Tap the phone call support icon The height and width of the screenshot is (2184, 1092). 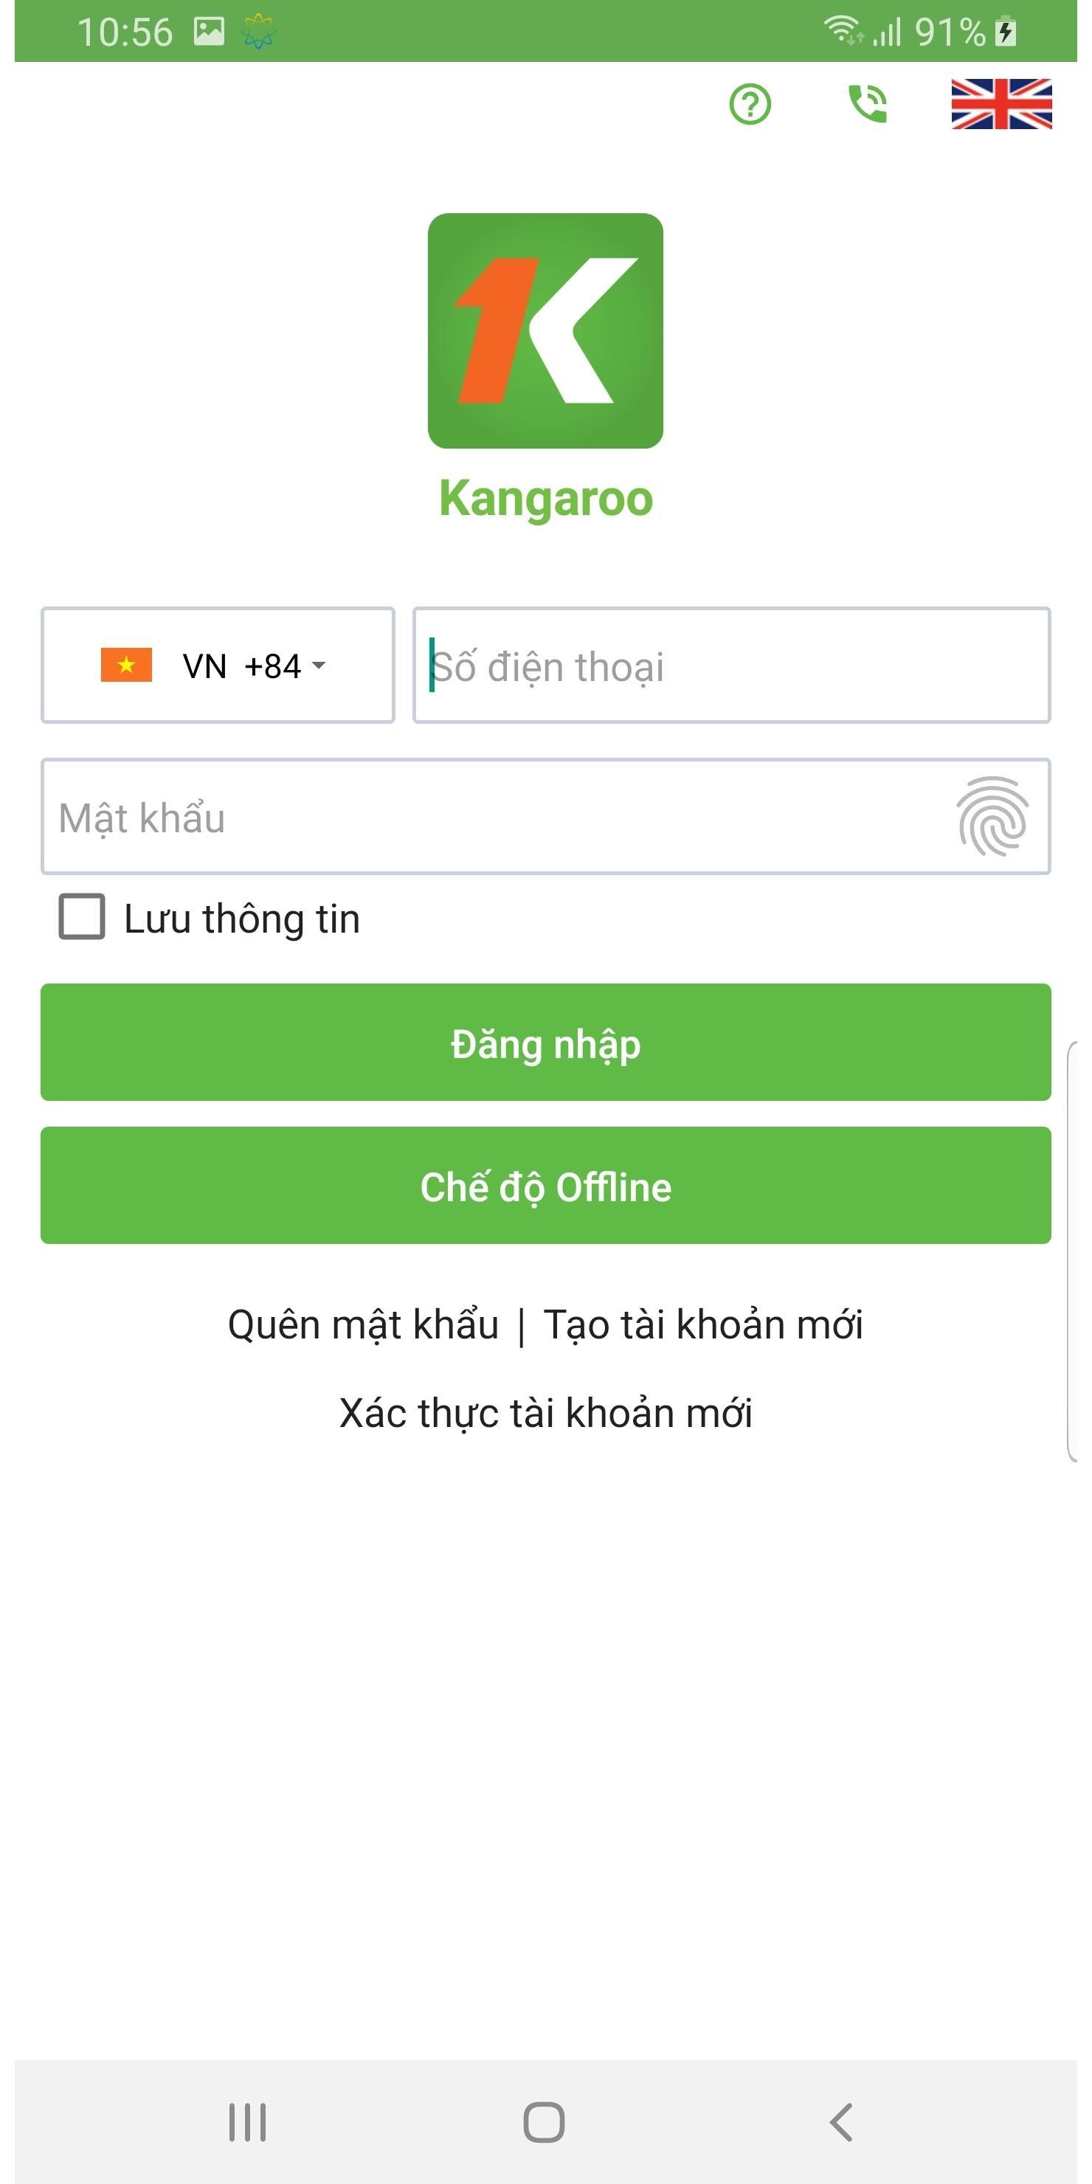coord(867,104)
